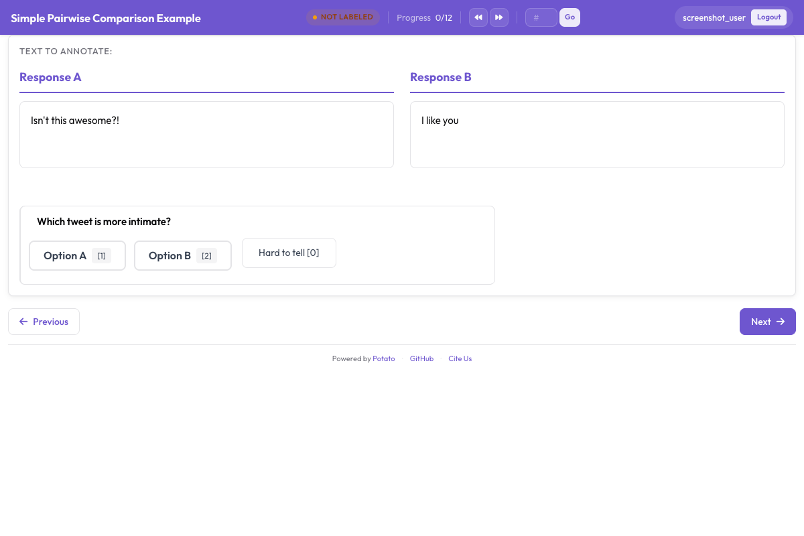Viewport: 804px width, 536px height.
Task: Advance to the next item with Next
Action: click(767, 322)
